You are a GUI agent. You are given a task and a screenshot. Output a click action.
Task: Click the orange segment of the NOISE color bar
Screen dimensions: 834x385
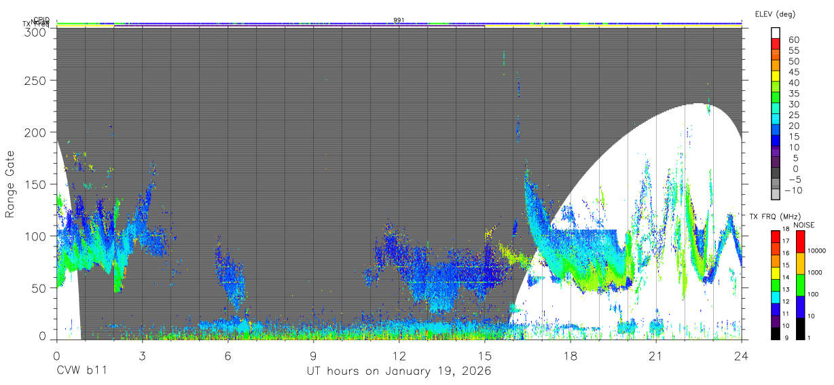click(801, 263)
